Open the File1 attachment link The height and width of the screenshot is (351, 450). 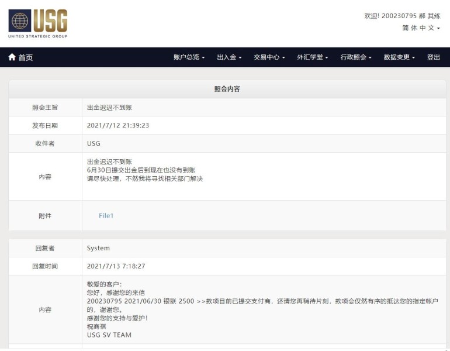106,216
